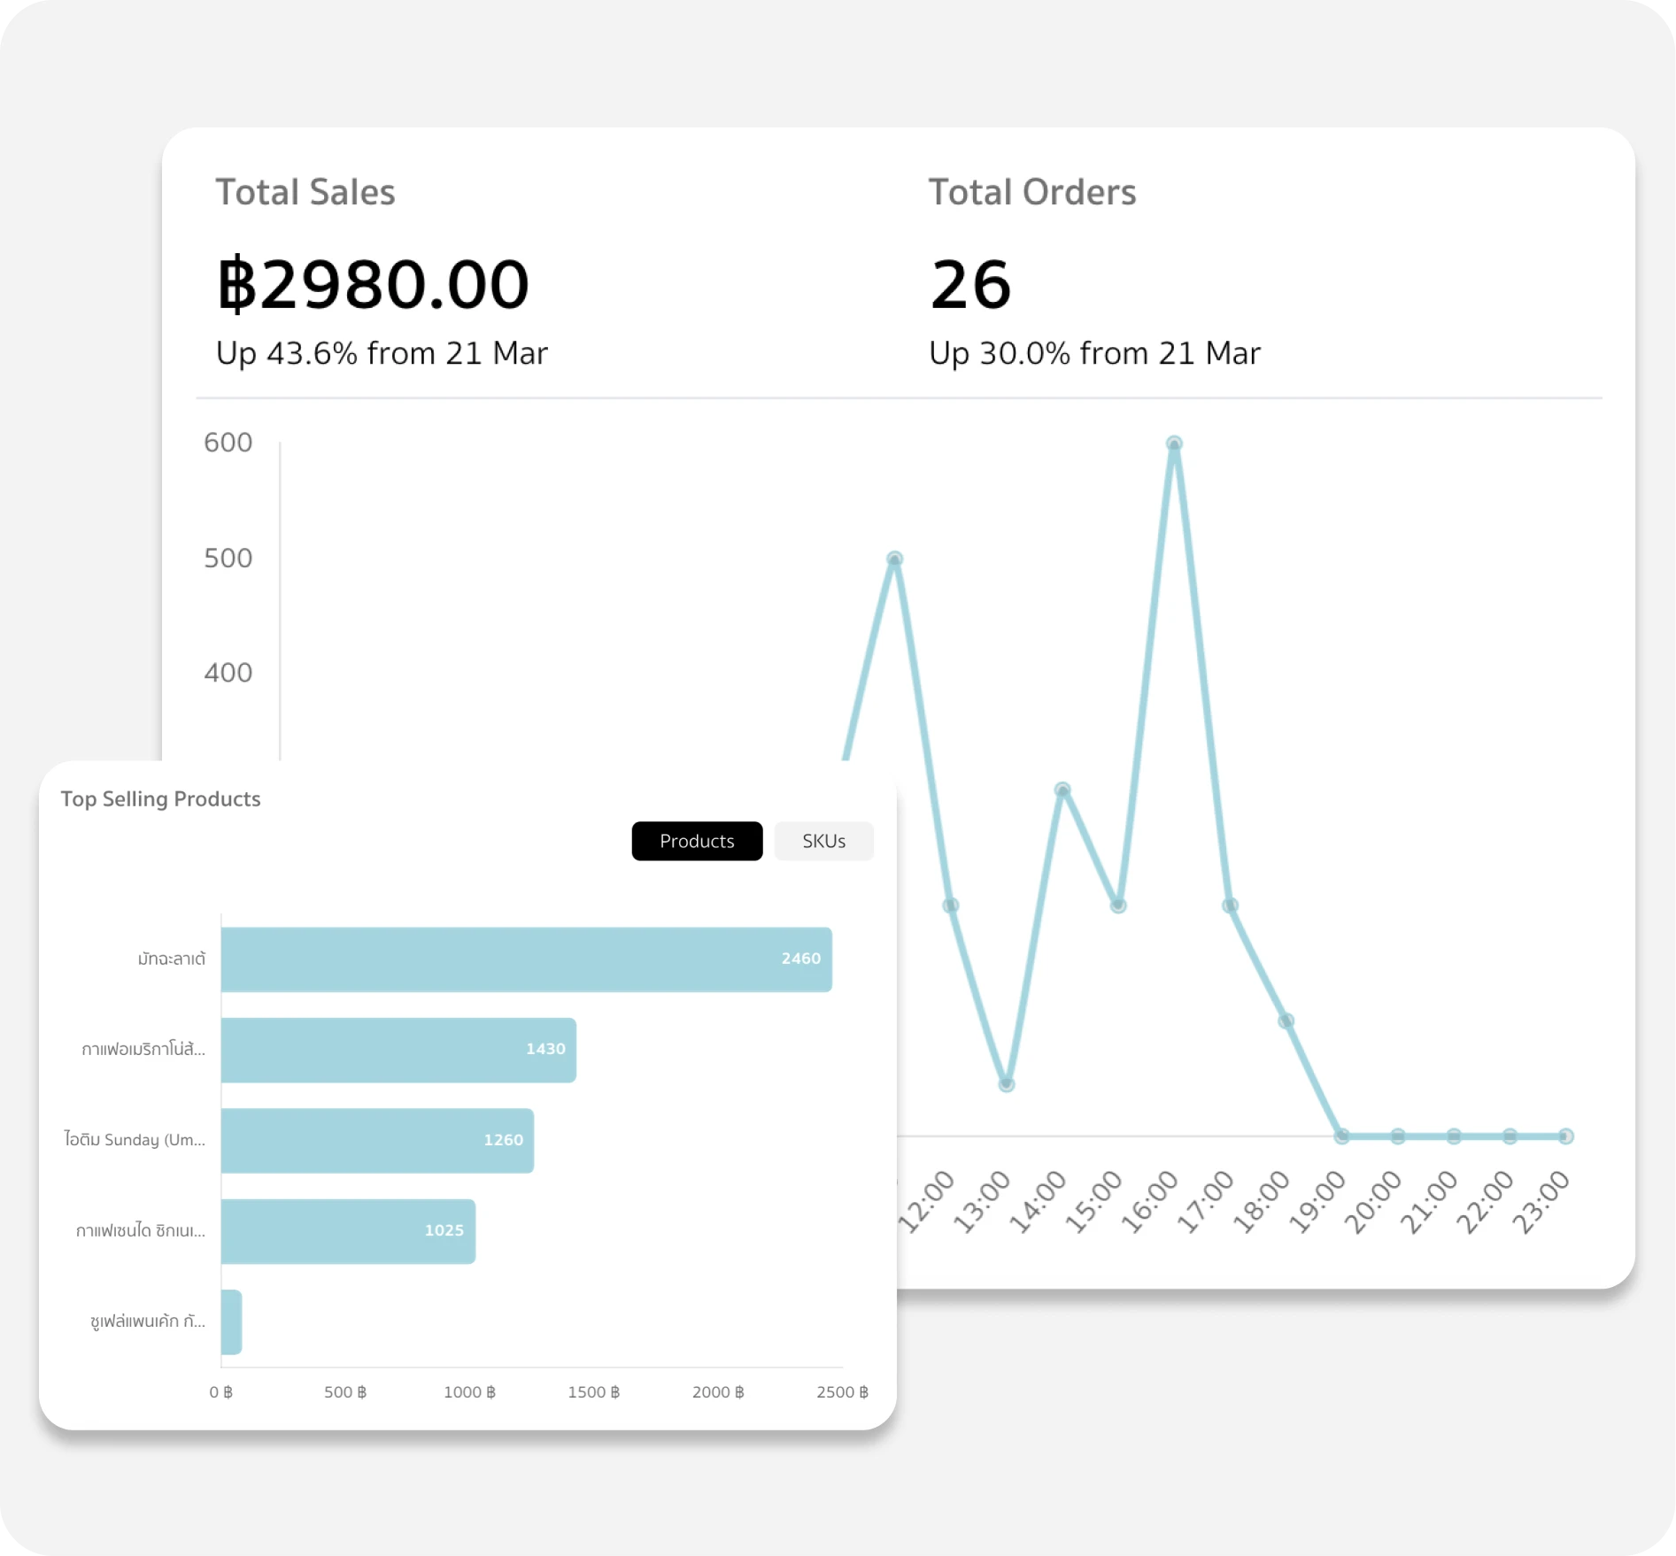Click the "Up 43.6% from 21 Mar" text
Viewport: 1676px width, 1556px height.
click(382, 353)
